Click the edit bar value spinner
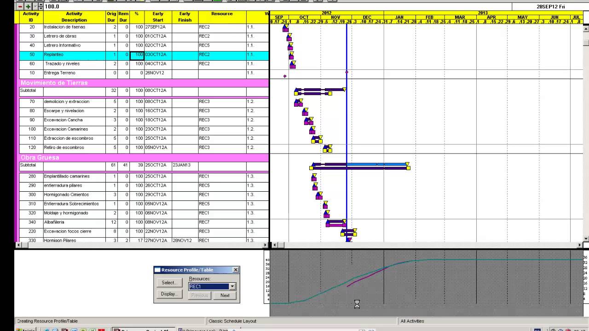The image size is (589, 331). (40, 6)
